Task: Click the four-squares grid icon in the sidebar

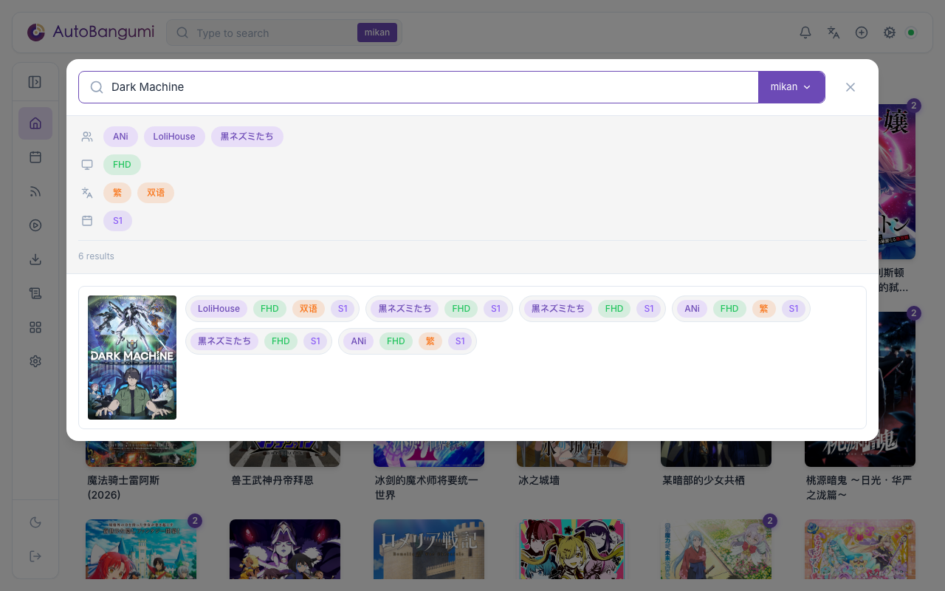Action: [x=35, y=327]
